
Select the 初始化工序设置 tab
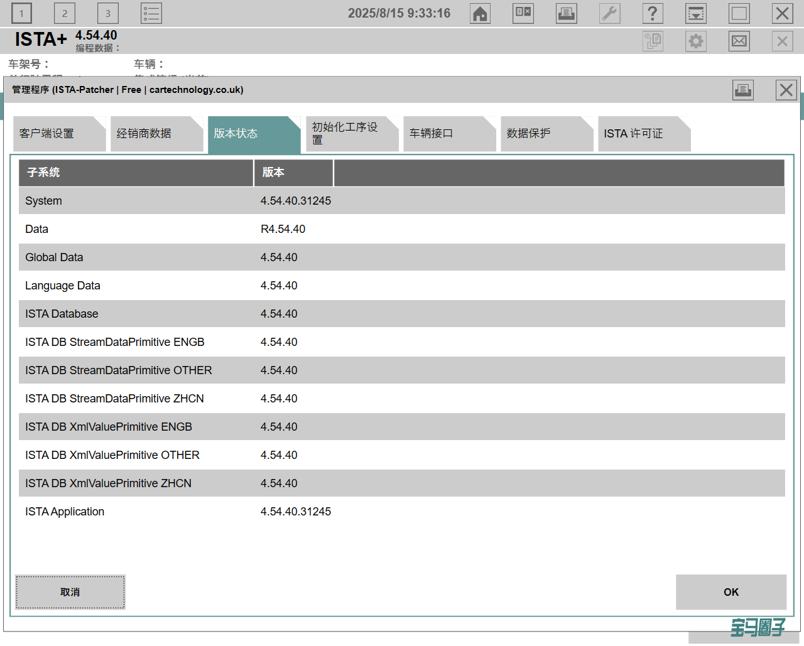[x=350, y=134]
